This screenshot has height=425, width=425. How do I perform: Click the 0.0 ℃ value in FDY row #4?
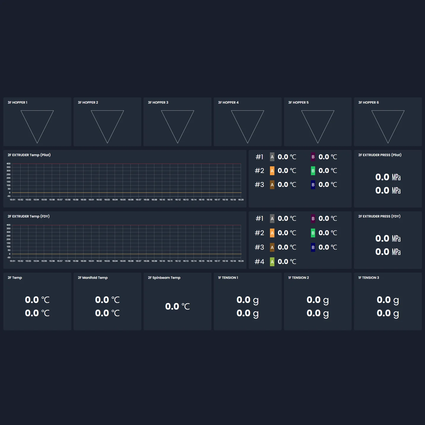coord(287,262)
